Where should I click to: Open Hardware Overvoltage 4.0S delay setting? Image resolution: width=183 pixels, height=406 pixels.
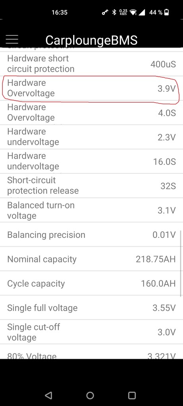(x=91, y=113)
